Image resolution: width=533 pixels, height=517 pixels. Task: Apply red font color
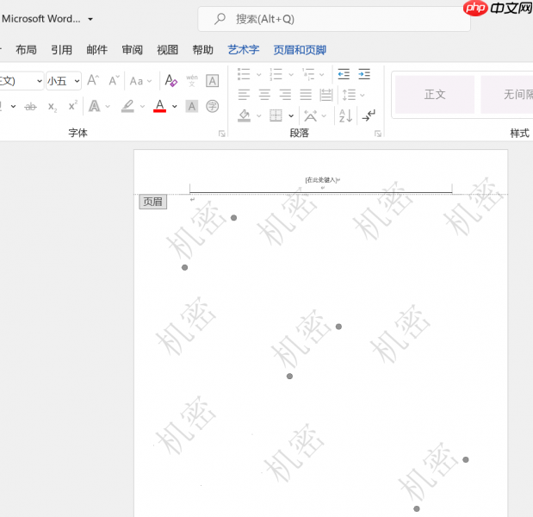tap(160, 106)
